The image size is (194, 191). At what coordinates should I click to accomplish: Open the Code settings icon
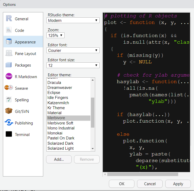[9, 30]
